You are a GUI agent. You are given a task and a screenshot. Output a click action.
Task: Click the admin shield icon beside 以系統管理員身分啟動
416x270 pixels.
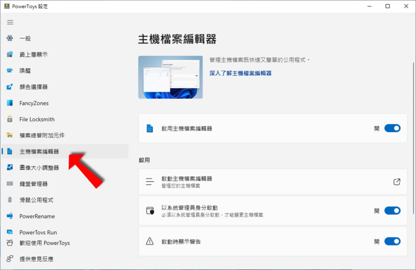150,211
